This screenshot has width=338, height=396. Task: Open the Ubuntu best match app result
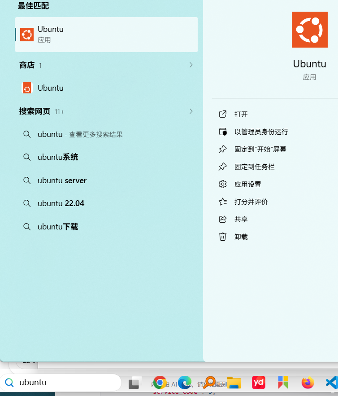coord(106,35)
